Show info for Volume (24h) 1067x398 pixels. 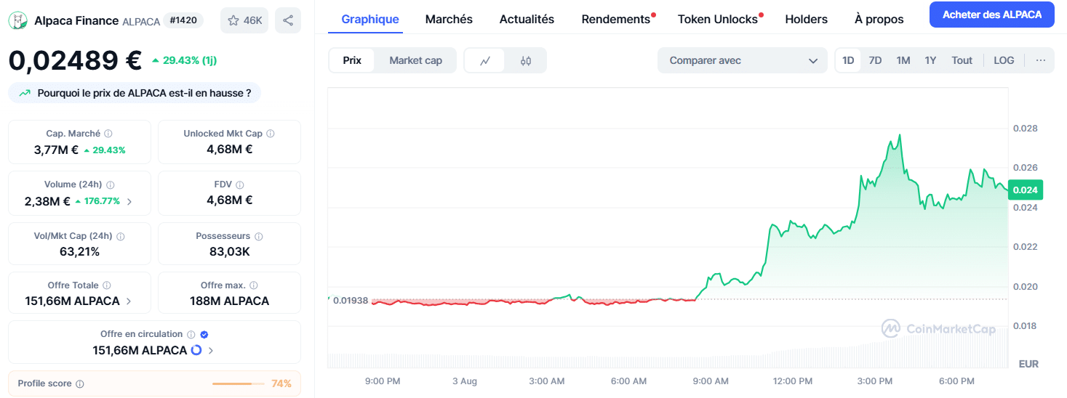click(x=111, y=184)
